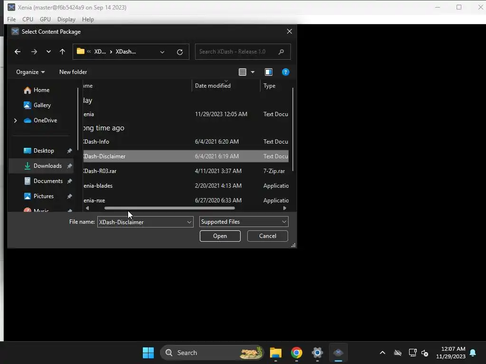Select Home in navigation pane
This screenshot has height=364, width=486.
click(x=41, y=90)
